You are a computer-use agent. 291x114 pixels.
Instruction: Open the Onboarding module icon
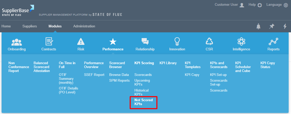point(17,42)
